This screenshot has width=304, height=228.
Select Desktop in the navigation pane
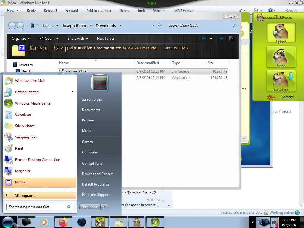pyautogui.click(x=28, y=71)
